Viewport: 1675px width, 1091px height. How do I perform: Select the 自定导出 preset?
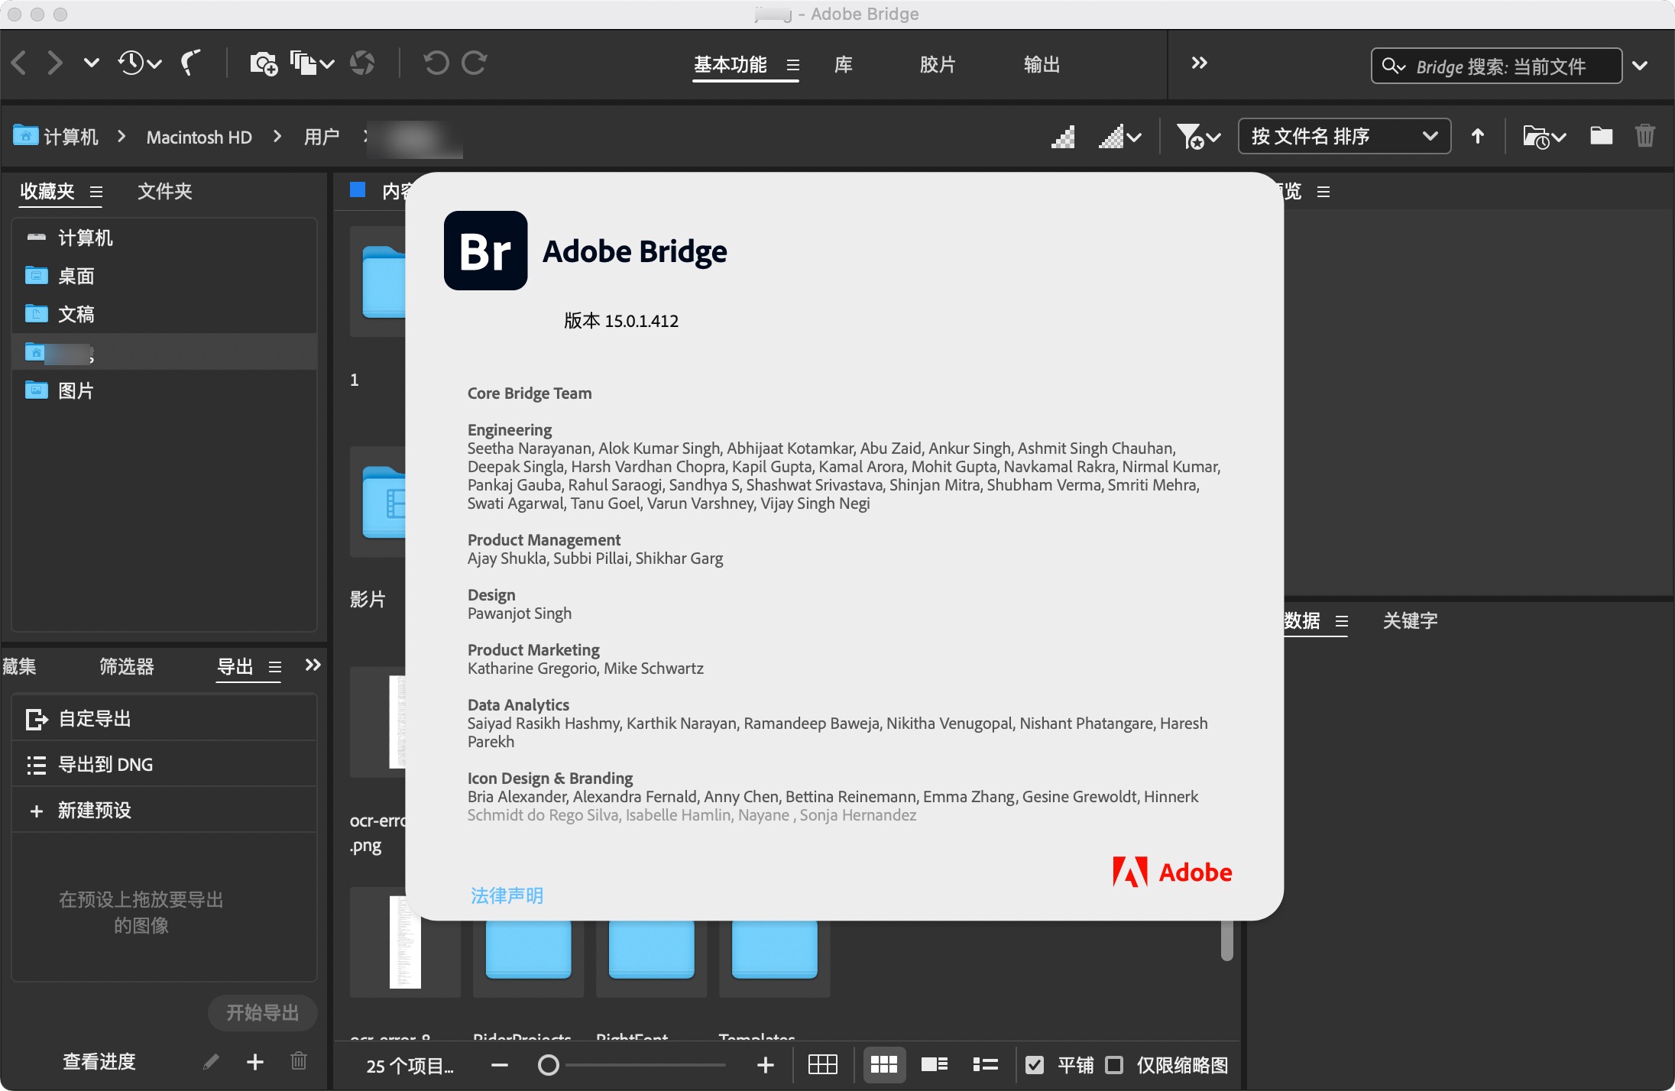pyautogui.click(x=164, y=719)
